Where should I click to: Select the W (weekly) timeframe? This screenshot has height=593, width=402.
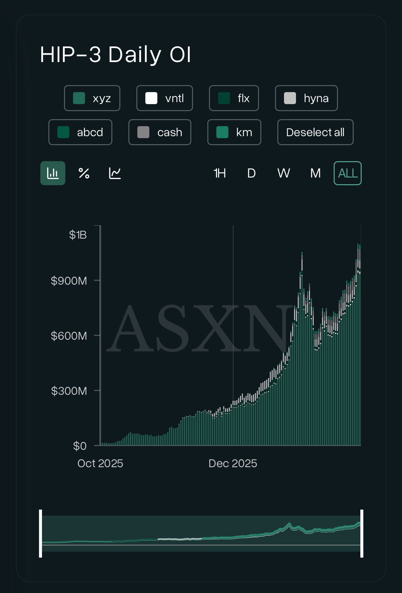[x=283, y=173]
